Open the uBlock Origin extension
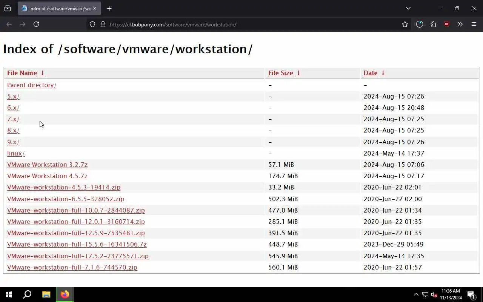483x302 pixels. (447, 24)
